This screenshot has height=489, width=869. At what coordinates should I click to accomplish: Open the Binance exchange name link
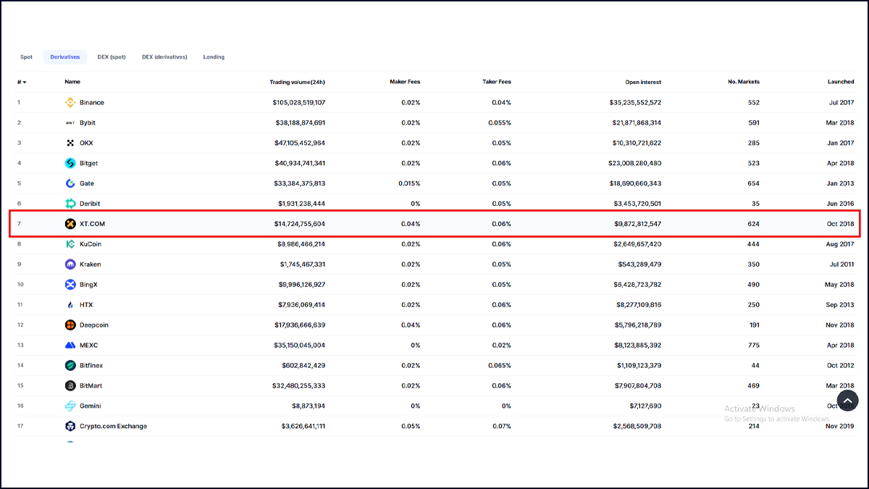coord(92,103)
